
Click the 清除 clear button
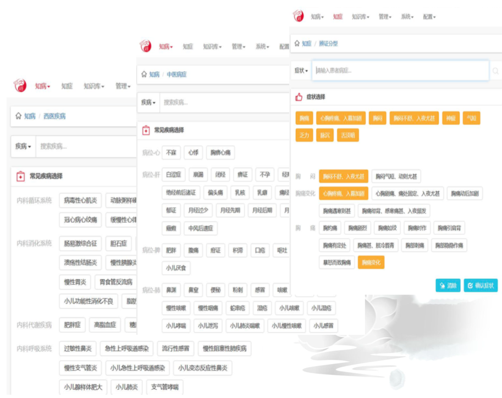tap(448, 285)
